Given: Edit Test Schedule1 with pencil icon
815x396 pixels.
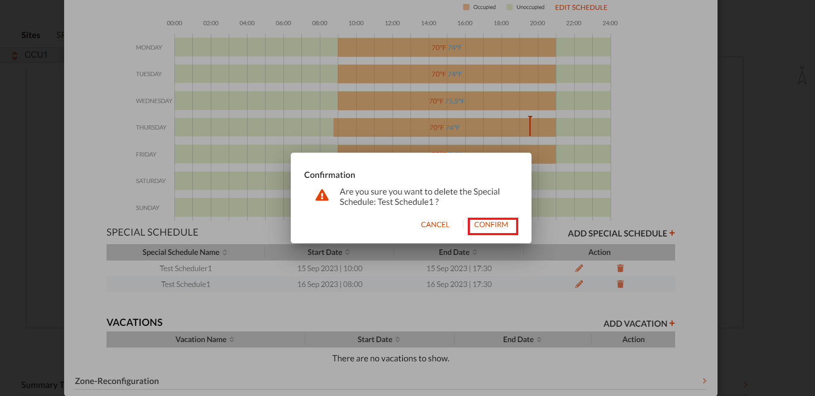Looking at the screenshot, I should point(579,284).
